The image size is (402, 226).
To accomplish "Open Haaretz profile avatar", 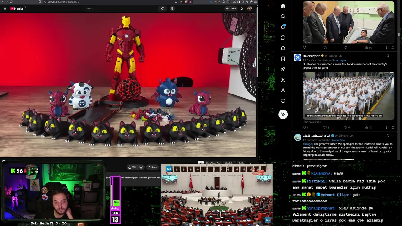I will coord(297,57).
